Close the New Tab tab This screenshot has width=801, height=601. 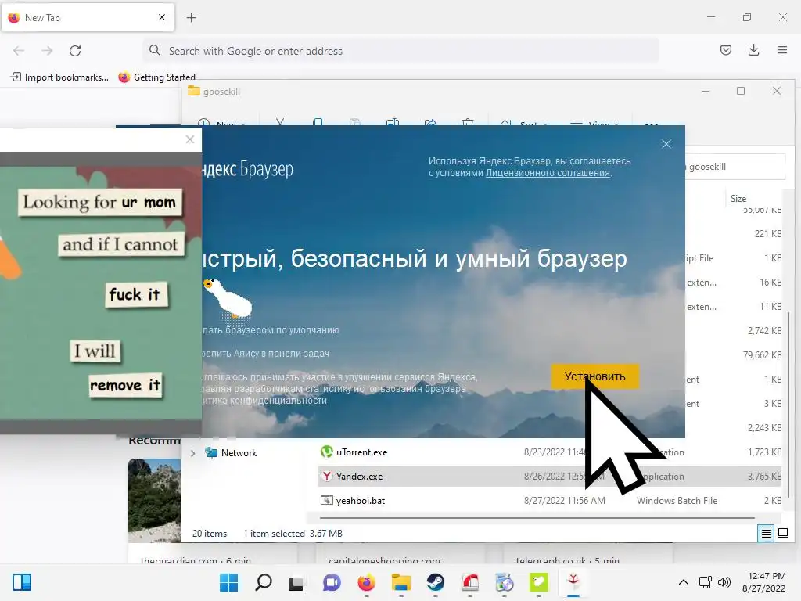pyautogui.click(x=162, y=17)
